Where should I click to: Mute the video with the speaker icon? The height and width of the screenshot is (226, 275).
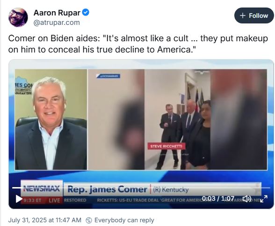(x=247, y=199)
